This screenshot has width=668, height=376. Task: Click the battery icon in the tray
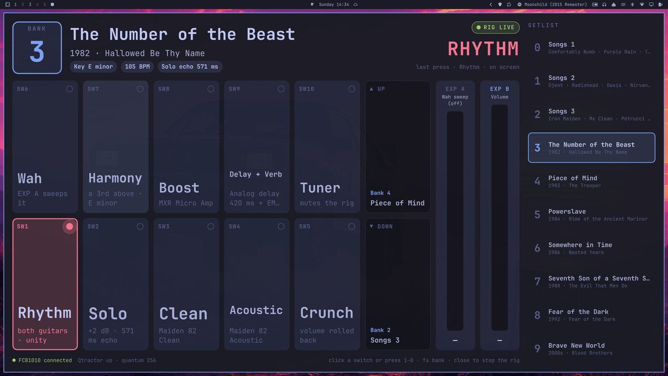click(x=660, y=4)
